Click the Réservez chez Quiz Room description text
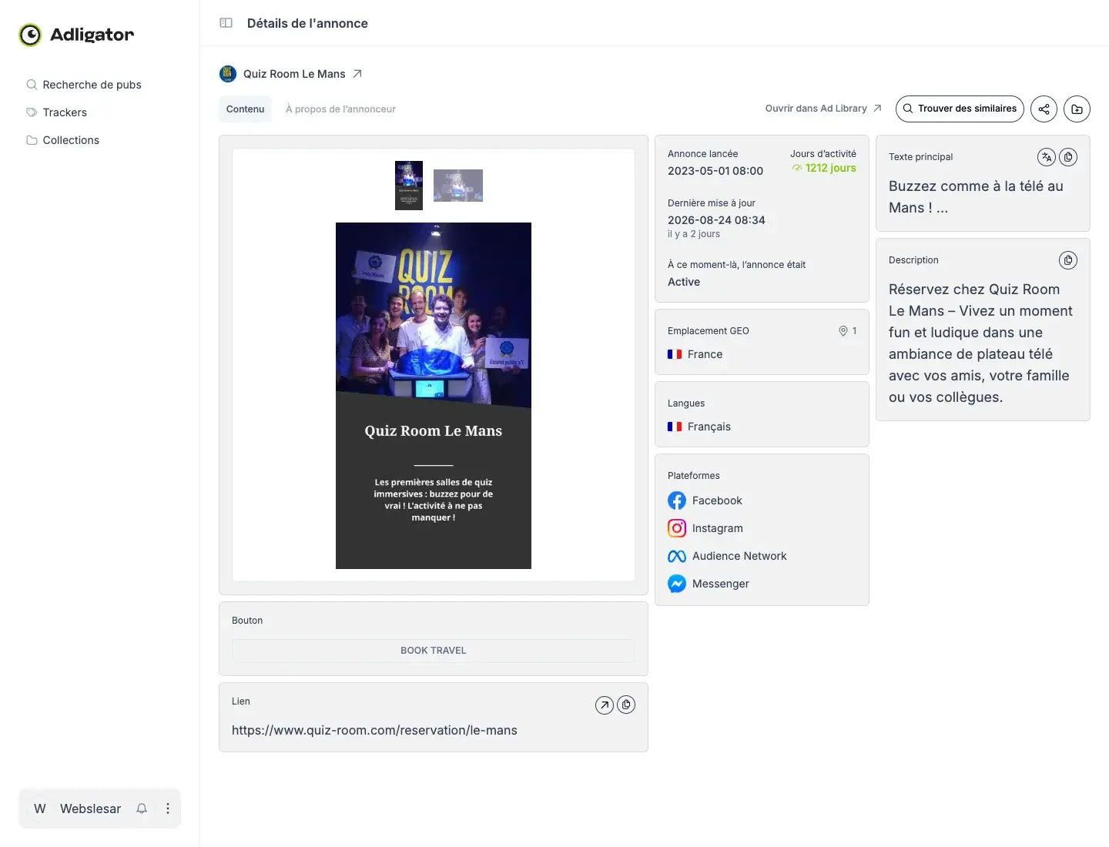The width and height of the screenshot is (1109, 847). point(980,343)
